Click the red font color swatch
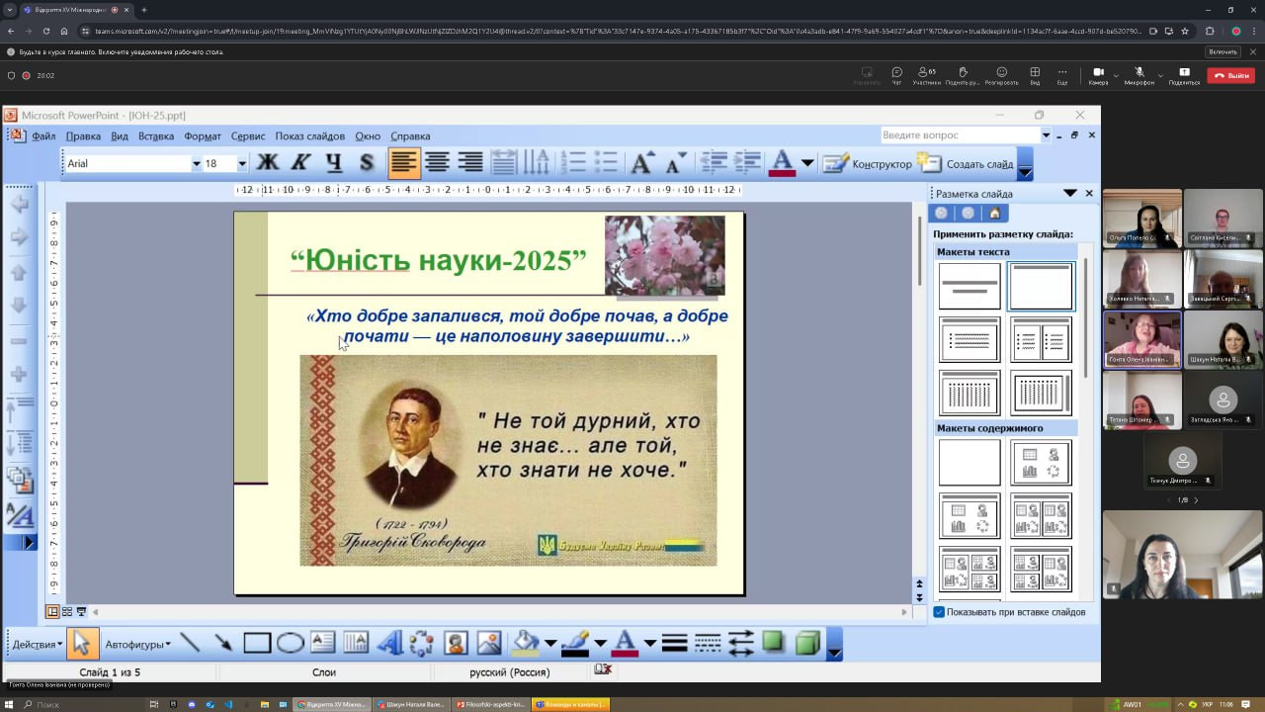The image size is (1265, 712). tap(782, 163)
